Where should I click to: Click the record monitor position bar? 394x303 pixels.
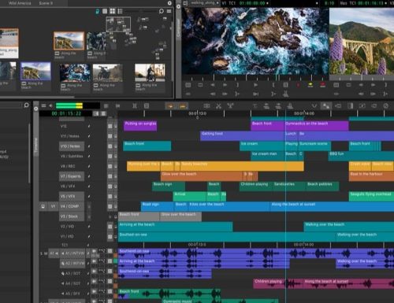coord(362,78)
